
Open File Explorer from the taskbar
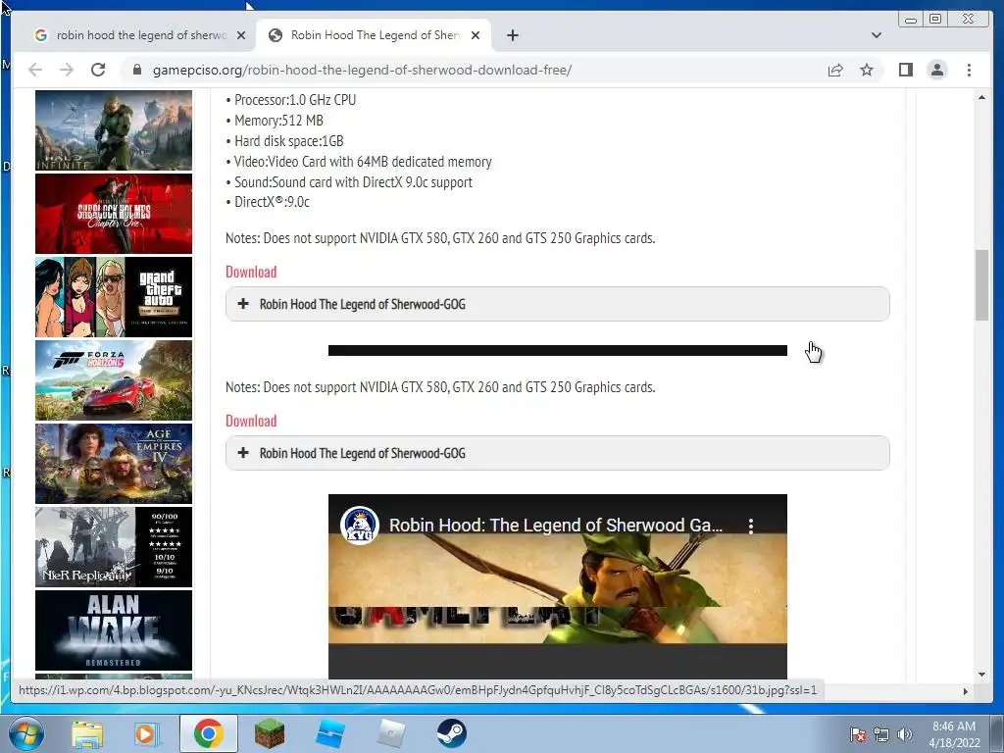(x=87, y=733)
